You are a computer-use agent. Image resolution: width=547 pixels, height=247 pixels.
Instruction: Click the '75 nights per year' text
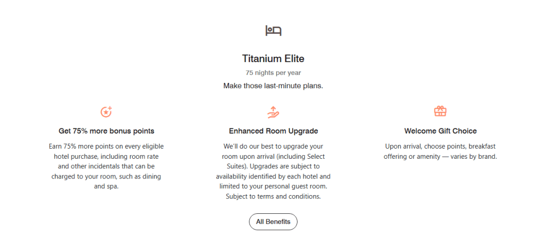[273, 73]
